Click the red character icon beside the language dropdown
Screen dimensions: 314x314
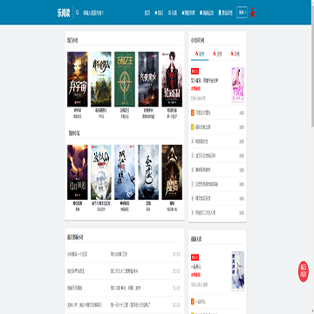click(x=253, y=12)
